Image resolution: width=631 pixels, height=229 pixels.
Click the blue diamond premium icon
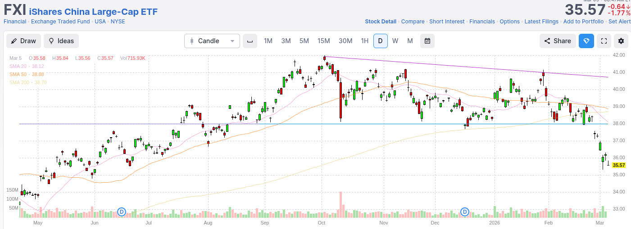point(586,41)
